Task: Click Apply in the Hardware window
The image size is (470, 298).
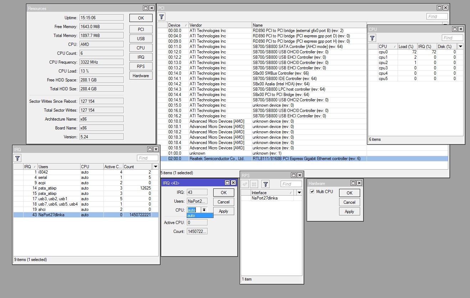Action: pos(349,212)
